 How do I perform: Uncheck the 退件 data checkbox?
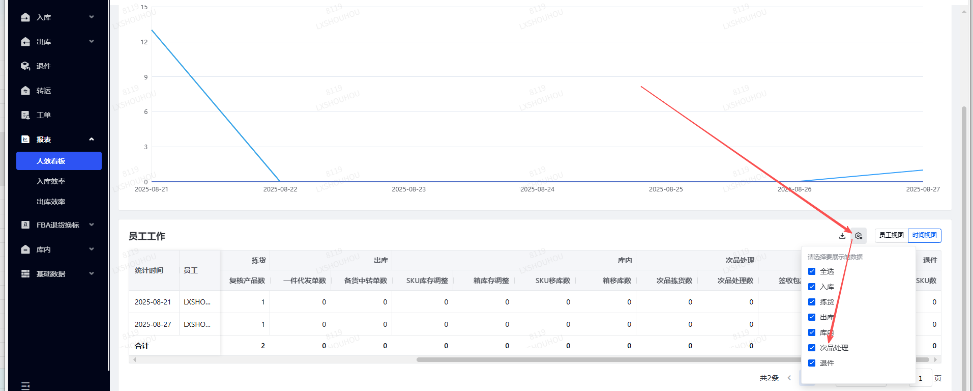click(x=812, y=363)
